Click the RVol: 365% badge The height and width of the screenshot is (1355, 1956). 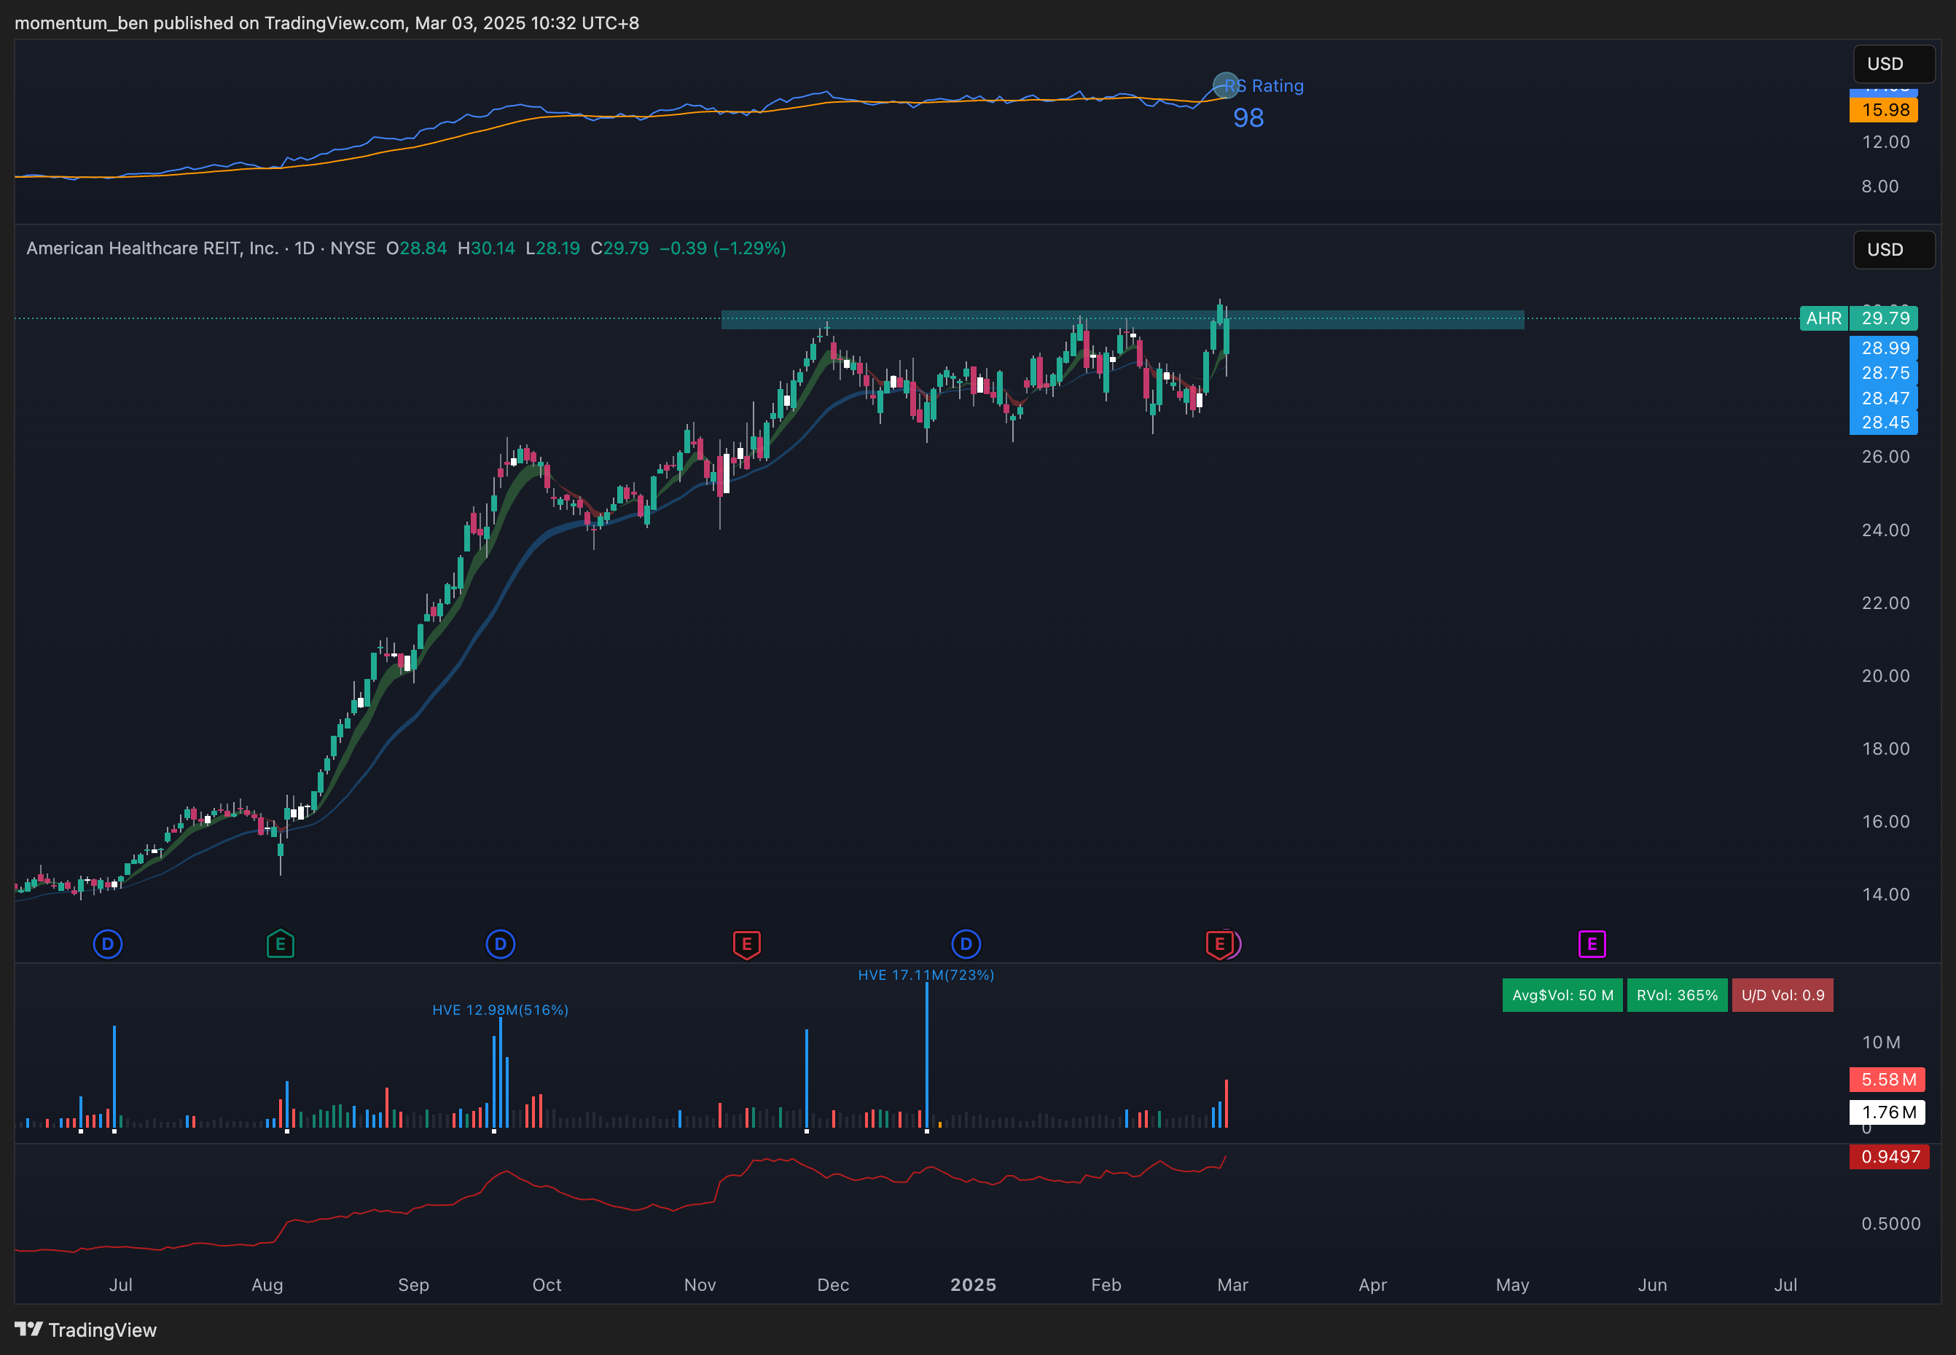click(1677, 995)
